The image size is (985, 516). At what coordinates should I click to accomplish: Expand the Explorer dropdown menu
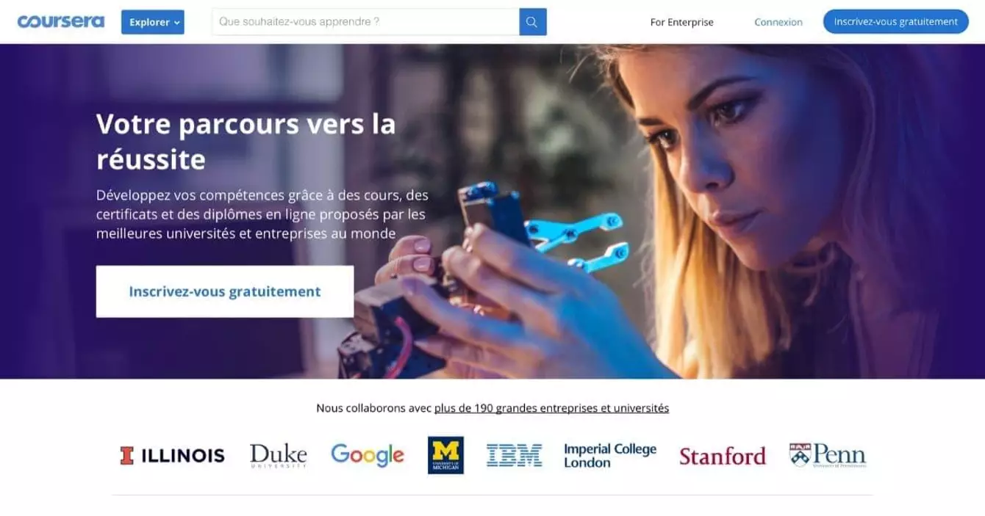pyautogui.click(x=153, y=22)
